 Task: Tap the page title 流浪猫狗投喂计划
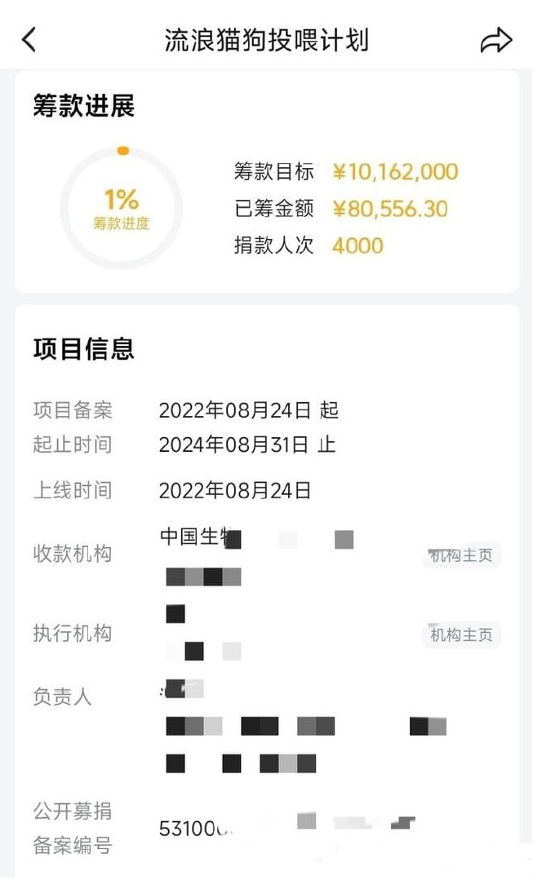coord(266,40)
